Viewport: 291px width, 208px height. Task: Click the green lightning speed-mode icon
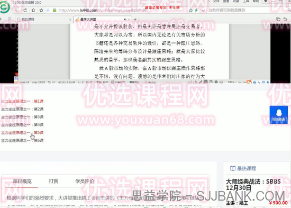[196, 11]
